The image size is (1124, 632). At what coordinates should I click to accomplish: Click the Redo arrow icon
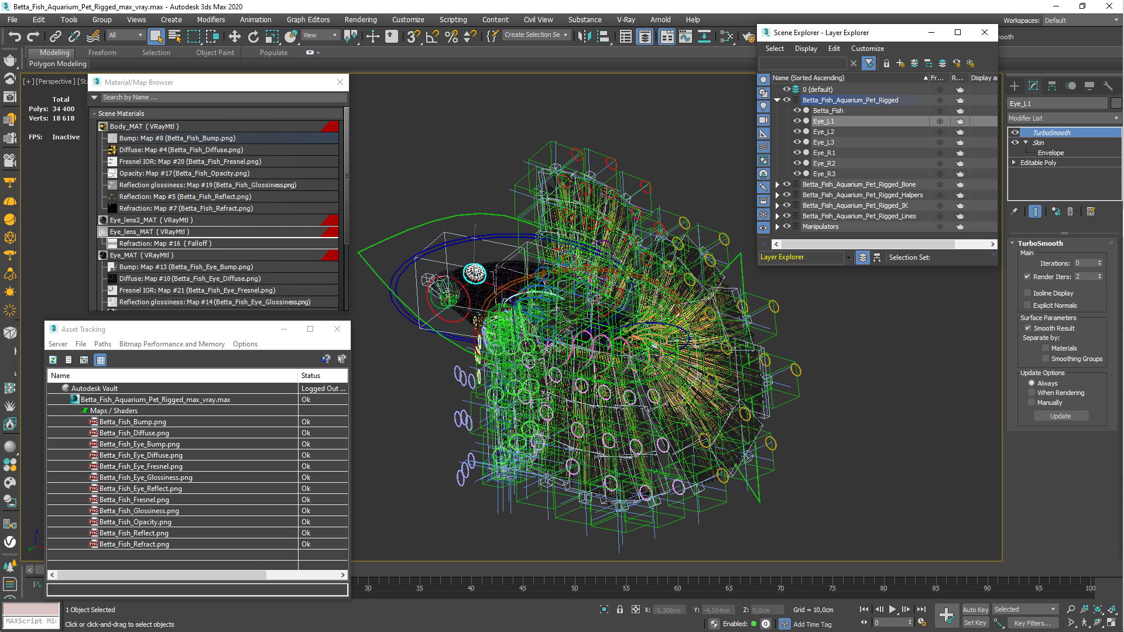click(x=33, y=36)
